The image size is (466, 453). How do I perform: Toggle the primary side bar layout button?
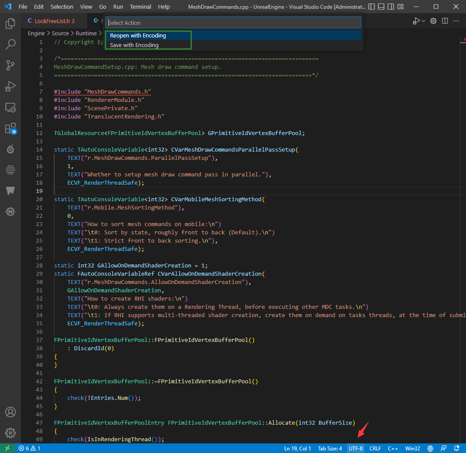[371, 7]
